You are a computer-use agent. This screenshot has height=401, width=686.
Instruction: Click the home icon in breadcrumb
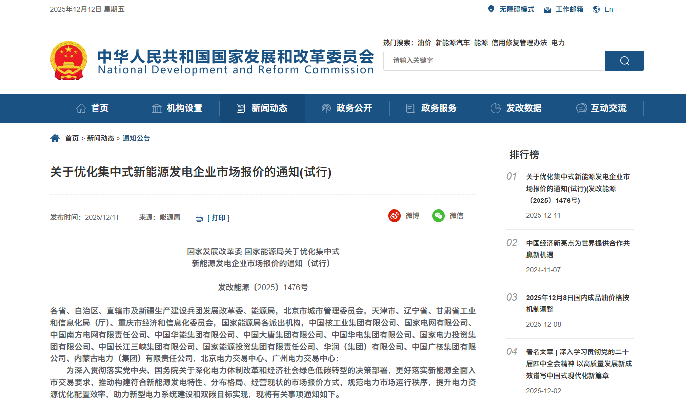[55, 138]
